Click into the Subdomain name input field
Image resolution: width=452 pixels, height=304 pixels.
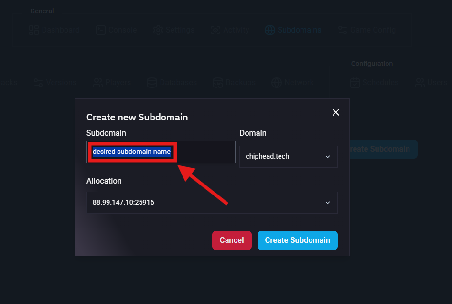point(161,152)
